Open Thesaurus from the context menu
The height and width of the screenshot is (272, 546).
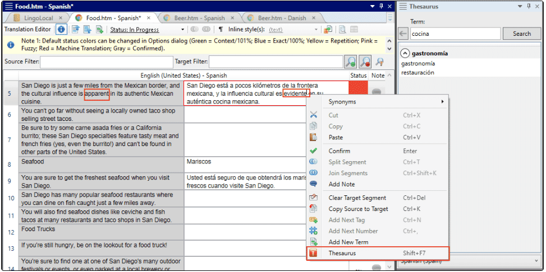pyautogui.click(x=378, y=253)
